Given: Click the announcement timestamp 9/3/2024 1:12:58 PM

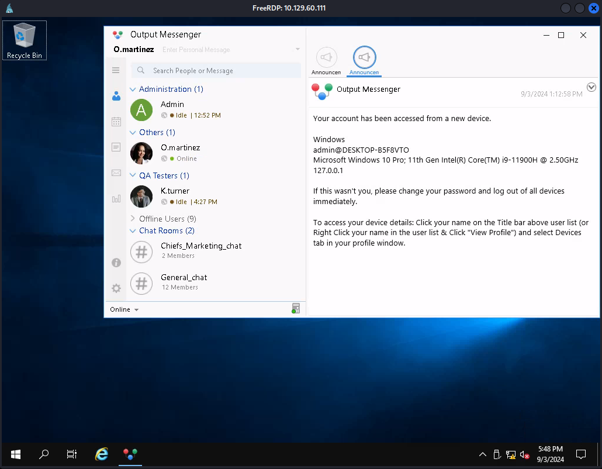Looking at the screenshot, I should [x=551, y=94].
